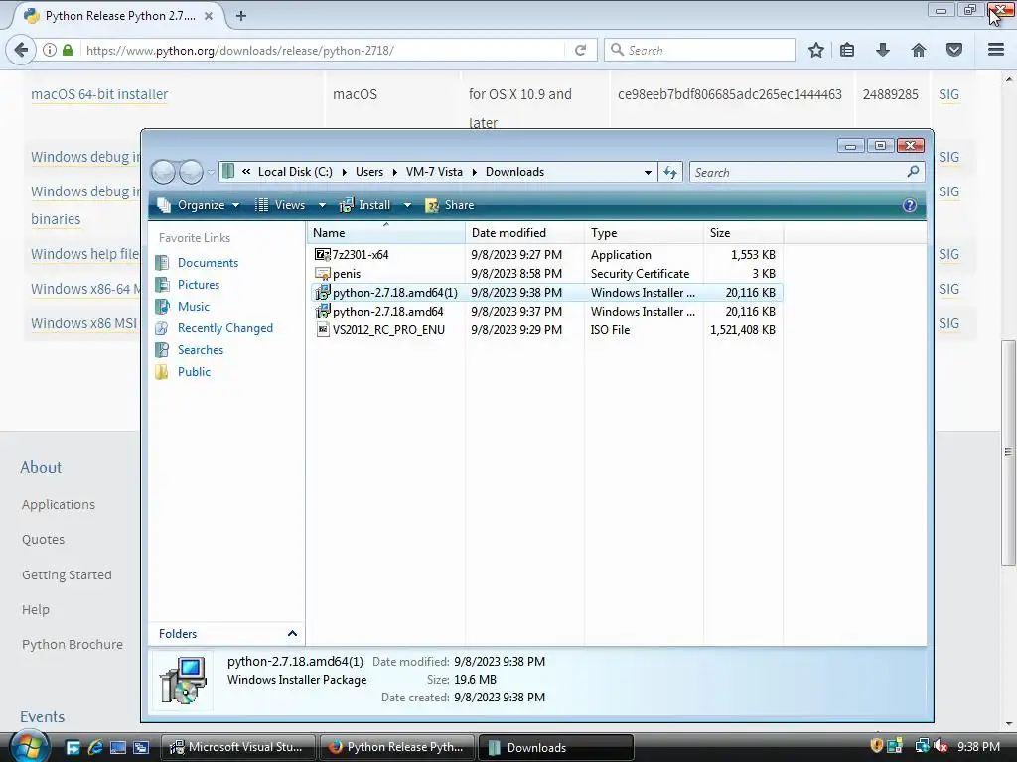Image resolution: width=1017 pixels, height=762 pixels.
Task: Click the Views toolbar button
Action: click(x=281, y=205)
